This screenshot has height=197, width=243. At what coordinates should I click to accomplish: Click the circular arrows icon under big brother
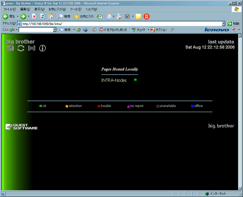(x=21, y=48)
